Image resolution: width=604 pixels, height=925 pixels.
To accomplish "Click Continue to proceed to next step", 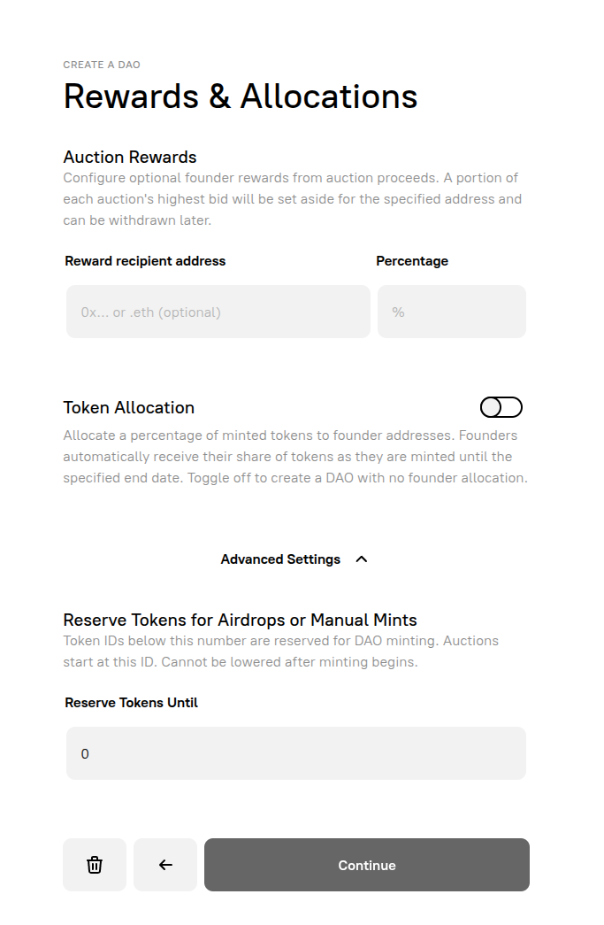I will coord(366,865).
